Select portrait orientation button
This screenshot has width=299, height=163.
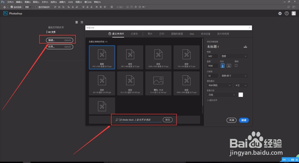coord(222,66)
